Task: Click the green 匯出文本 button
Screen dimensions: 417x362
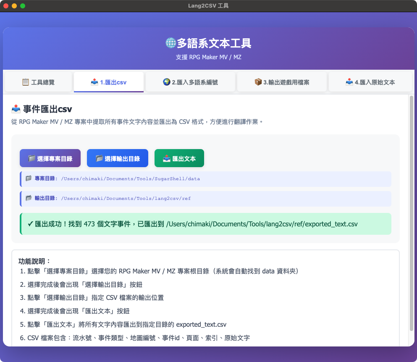Action: point(179,158)
